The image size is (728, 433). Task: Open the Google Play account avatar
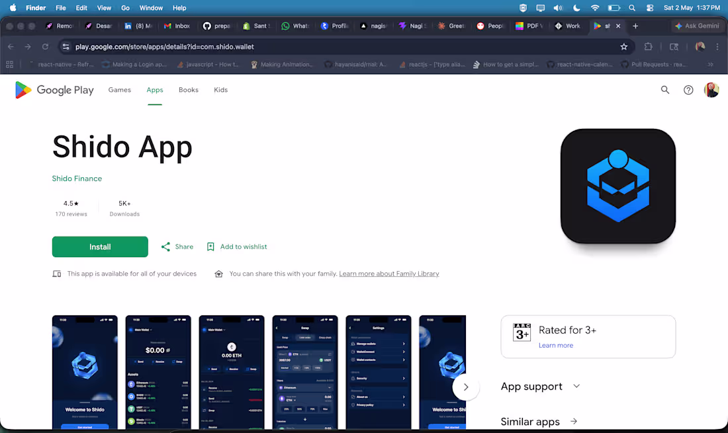(711, 90)
